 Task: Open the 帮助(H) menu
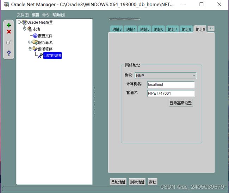(x=59, y=15)
